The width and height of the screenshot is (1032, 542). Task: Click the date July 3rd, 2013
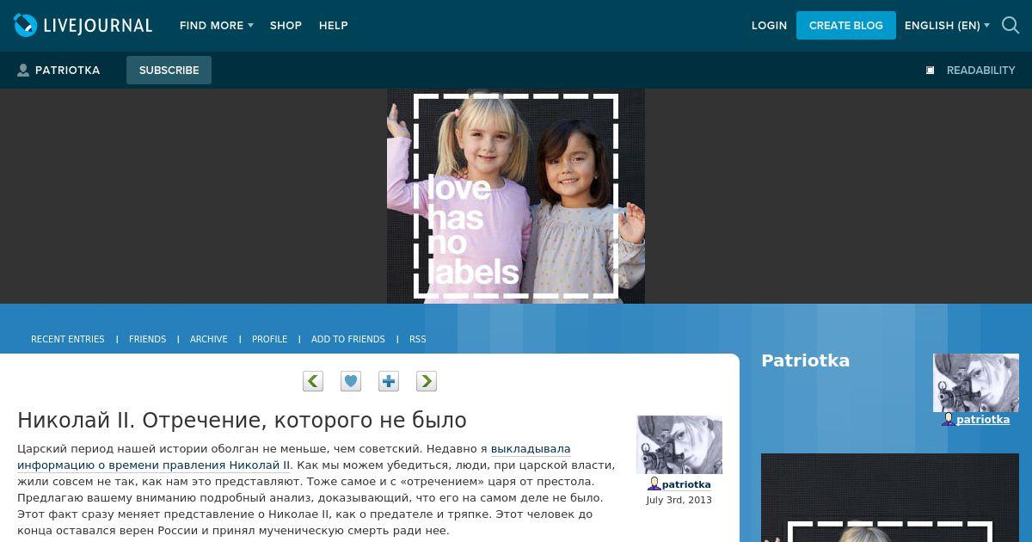pos(679,500)
